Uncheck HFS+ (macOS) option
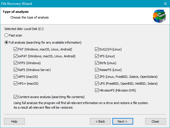Image resolution: width=170 pixels, height=128 pixels. click(15, 84)
